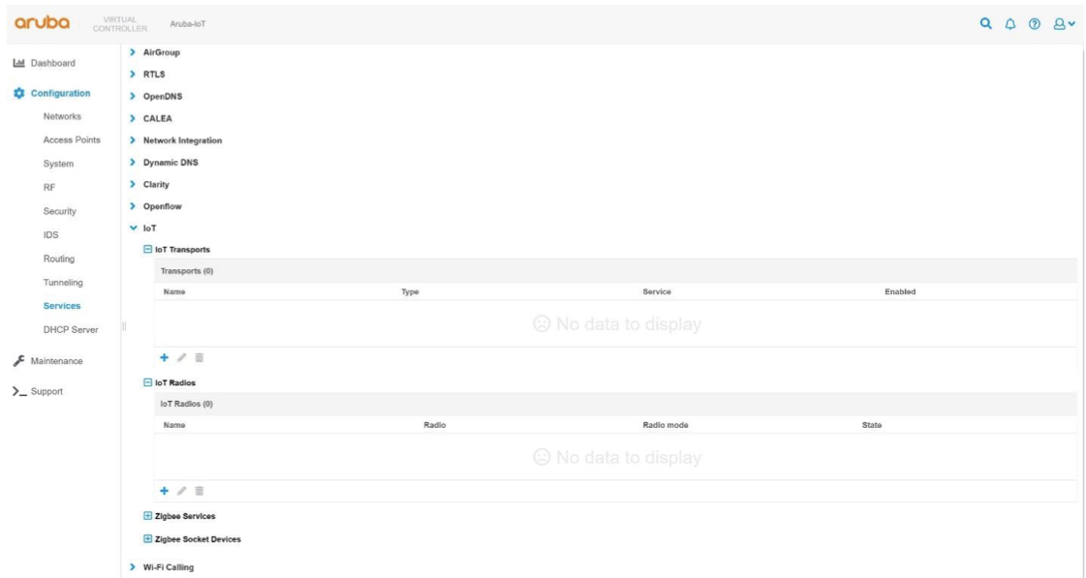This screenshot has width=1086, height=578.
Task: Go to Access Points in sidebar
Action: 72,140
